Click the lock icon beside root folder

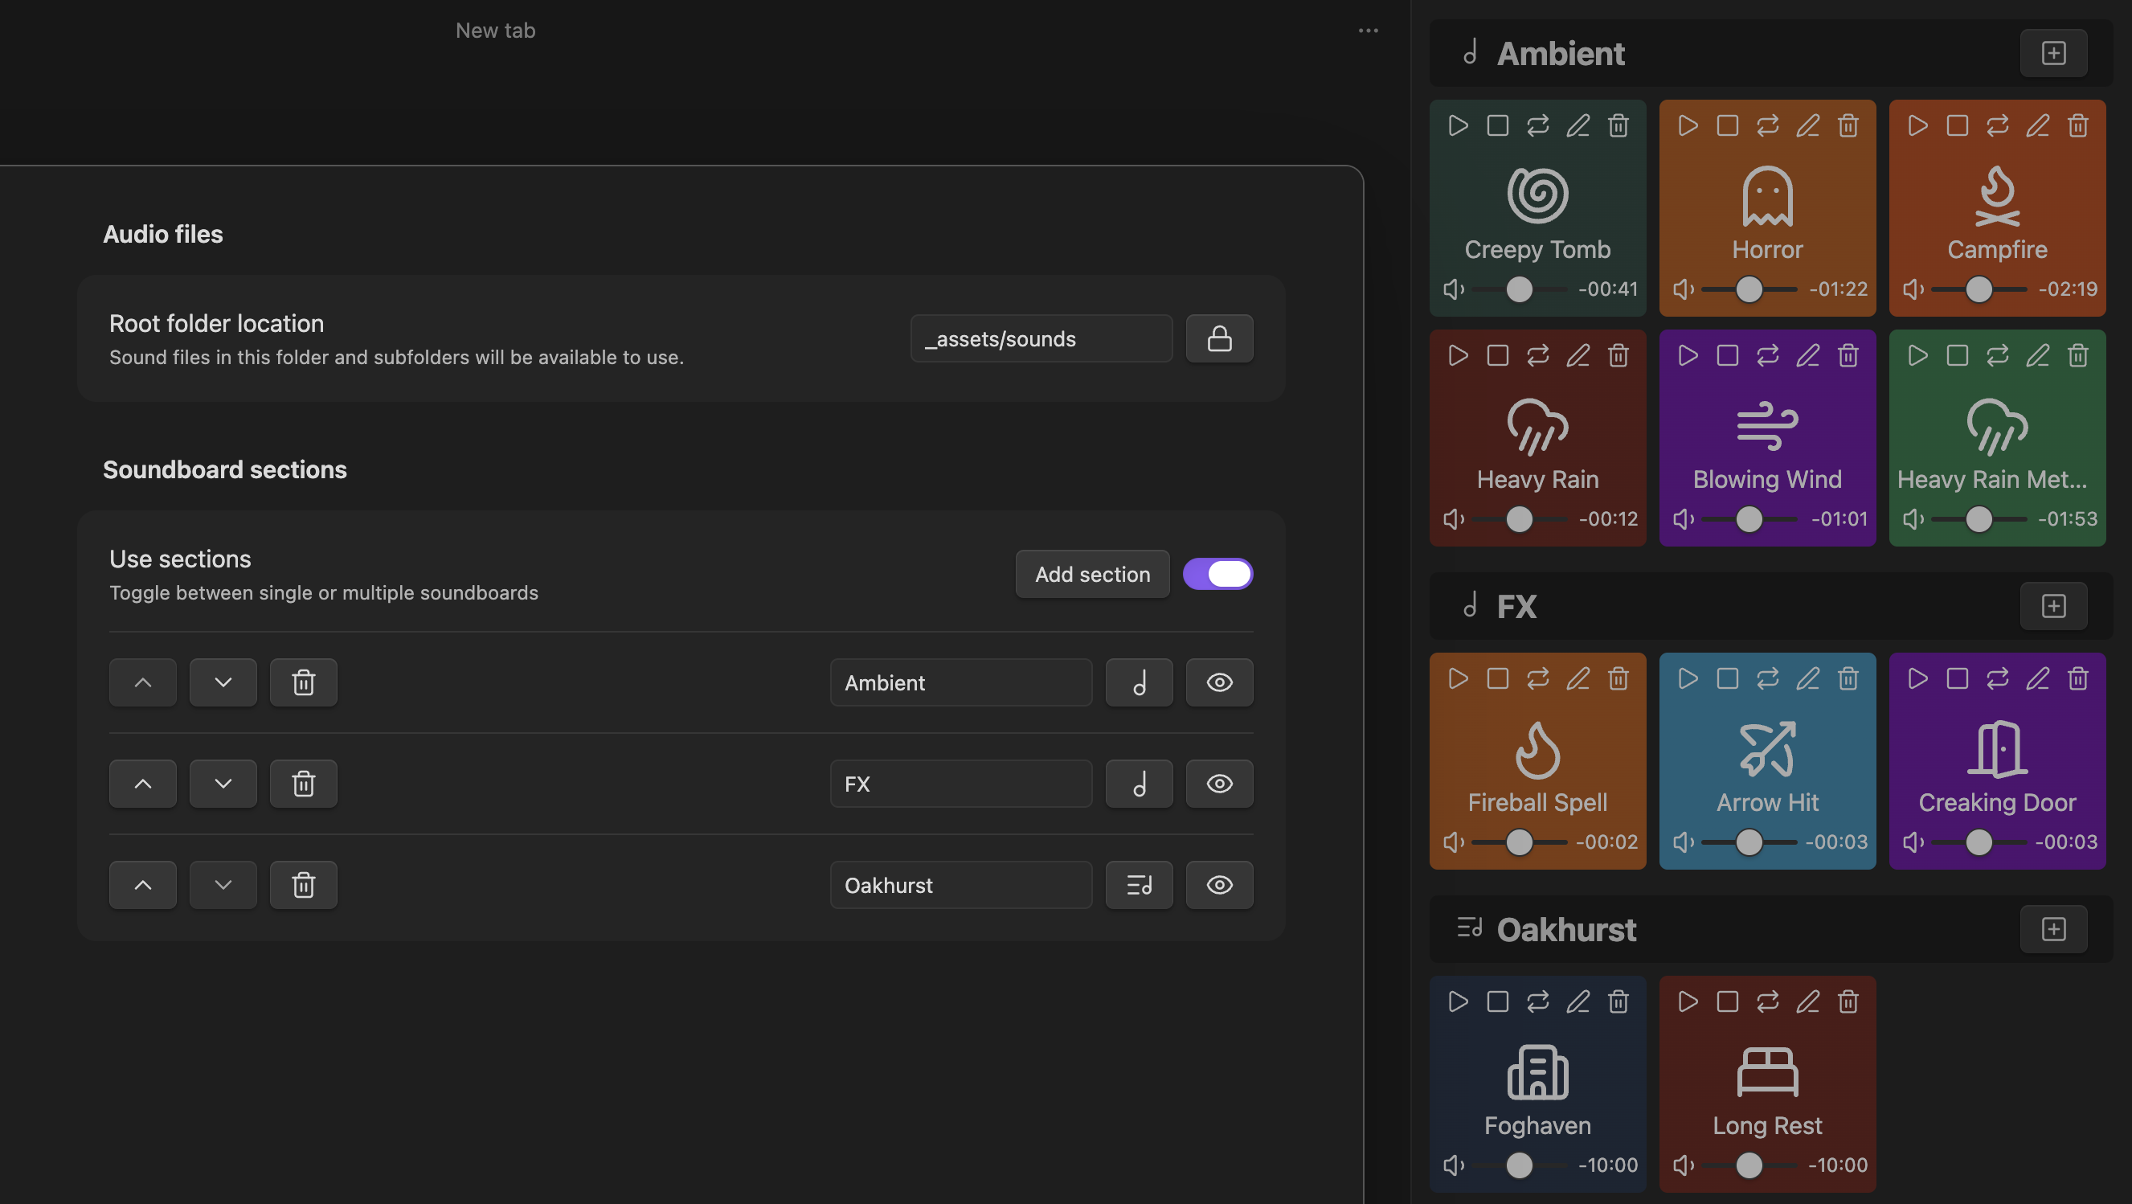pos(1218,338)
